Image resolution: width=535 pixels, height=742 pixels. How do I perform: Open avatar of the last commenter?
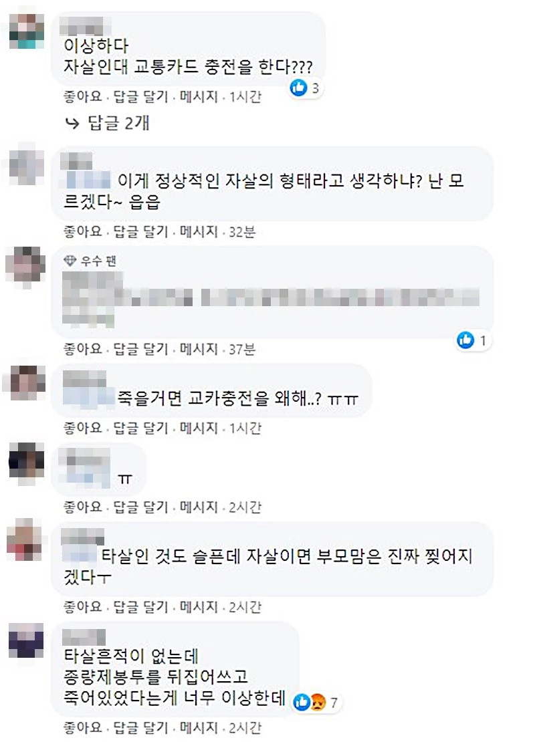(x=26, y=641)
